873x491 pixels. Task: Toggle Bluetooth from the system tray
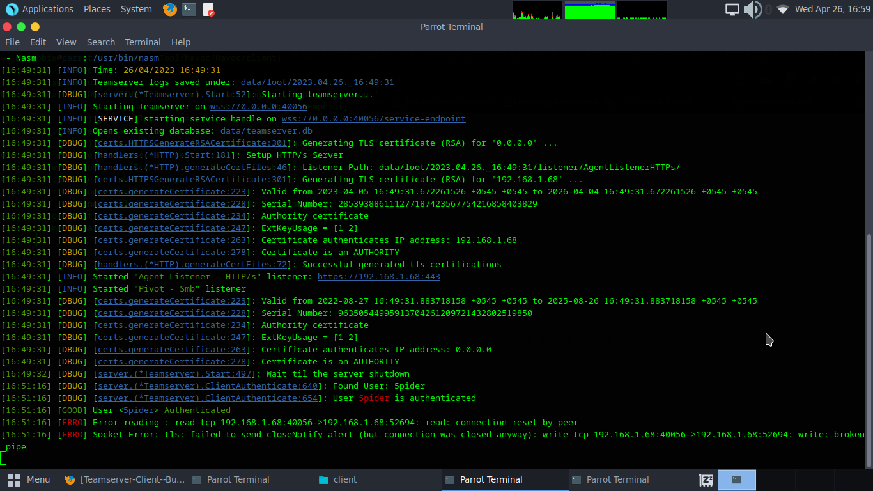pyautogui.click(x=767, y=9)
